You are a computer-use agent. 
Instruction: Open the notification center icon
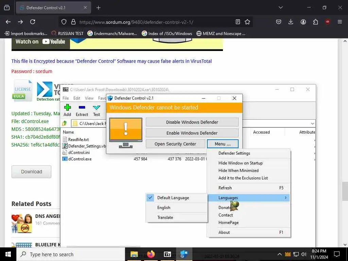337,254
